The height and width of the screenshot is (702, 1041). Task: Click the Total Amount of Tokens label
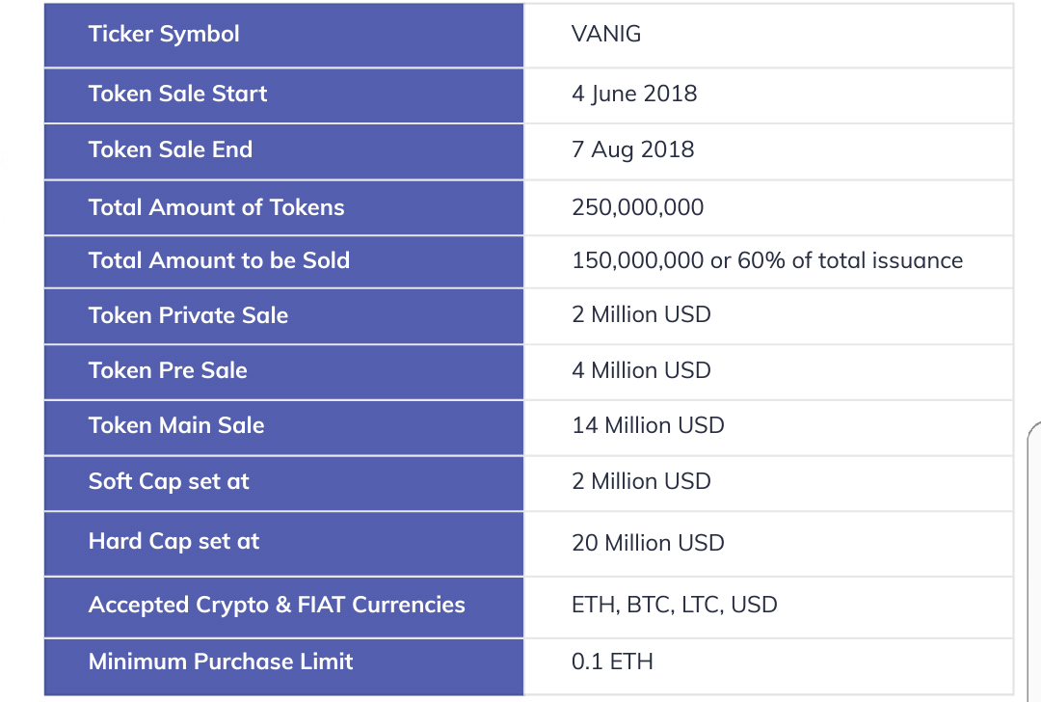tap(216, 207)
